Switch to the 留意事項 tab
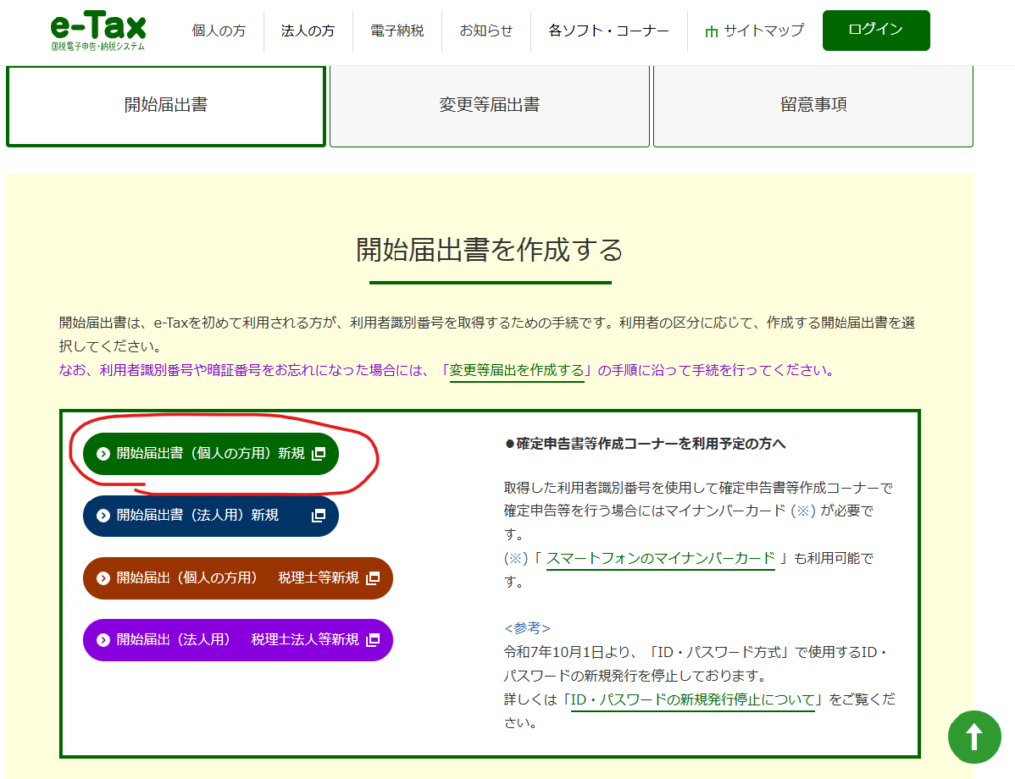The width and height of the screenshot is (1015, 779). click(814, 106)
